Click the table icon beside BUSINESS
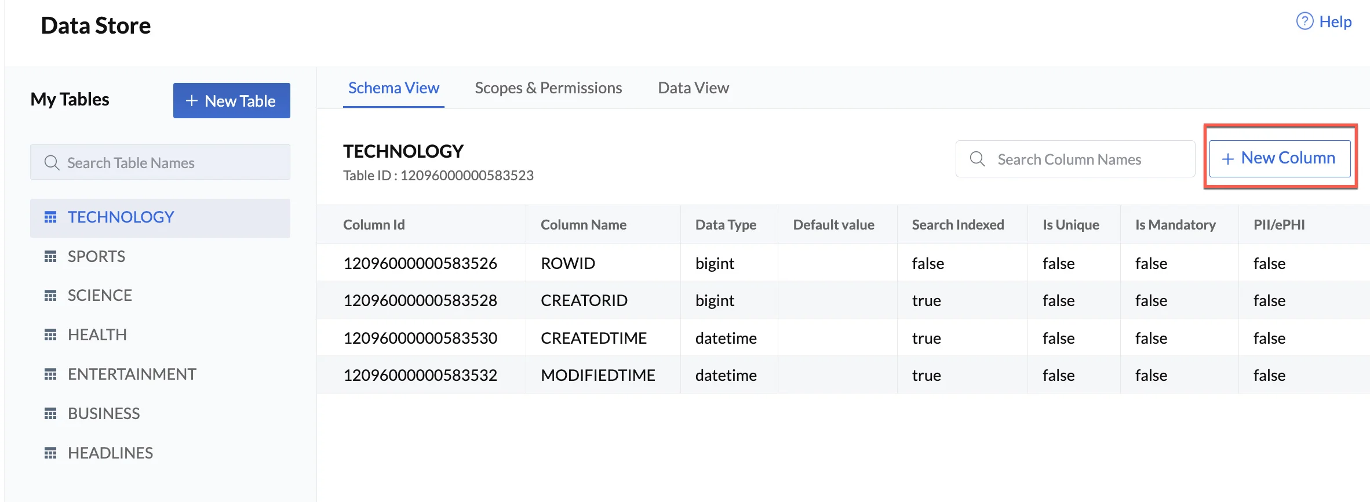 [50, 414]
